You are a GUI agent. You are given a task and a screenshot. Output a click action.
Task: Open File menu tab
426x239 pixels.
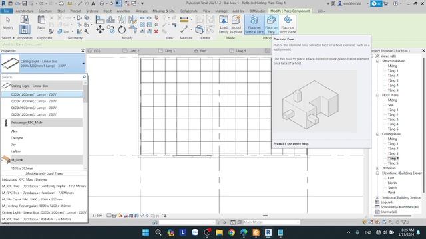point(6,11)
